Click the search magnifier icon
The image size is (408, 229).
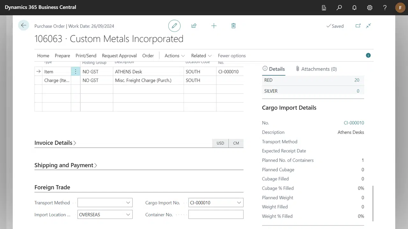pyautogui.click(x=339, y=8)
